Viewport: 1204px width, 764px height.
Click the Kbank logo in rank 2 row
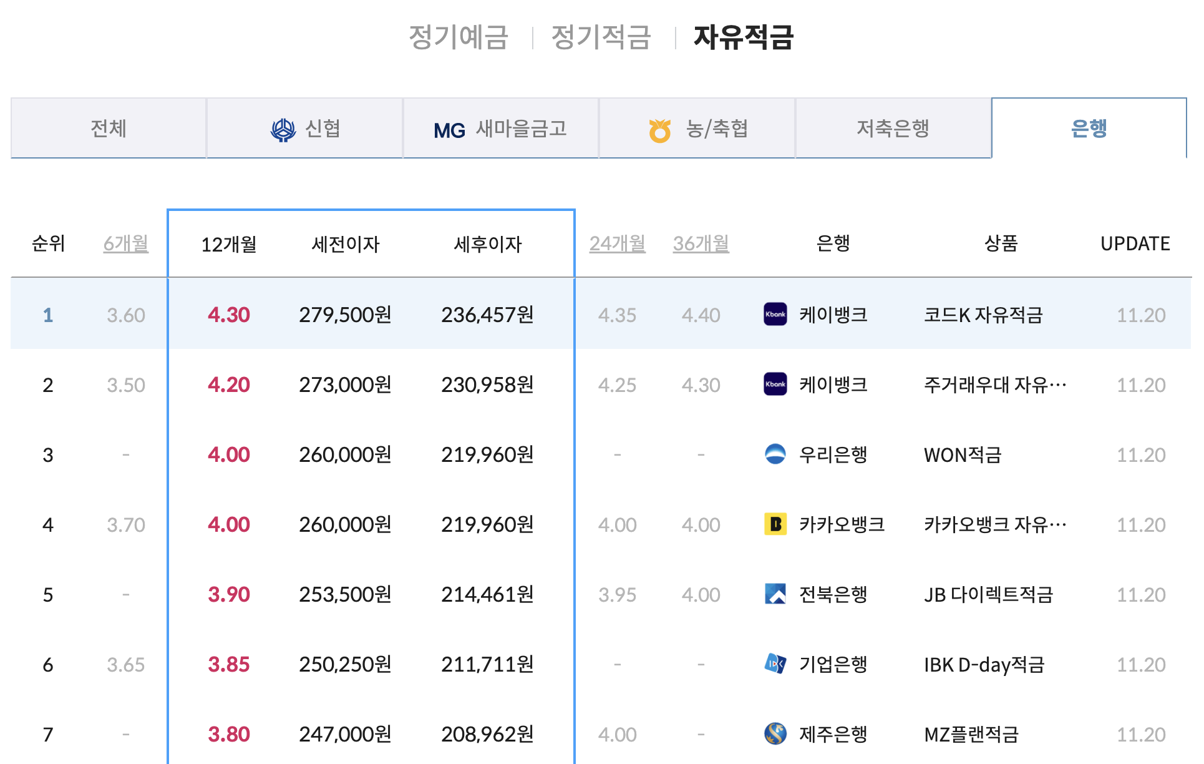point(775,384)
